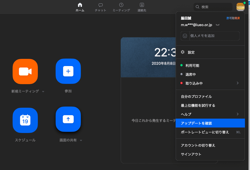Open the スケジュール calendar icon
Screen dimensions: 250x170
coord(25,120)
